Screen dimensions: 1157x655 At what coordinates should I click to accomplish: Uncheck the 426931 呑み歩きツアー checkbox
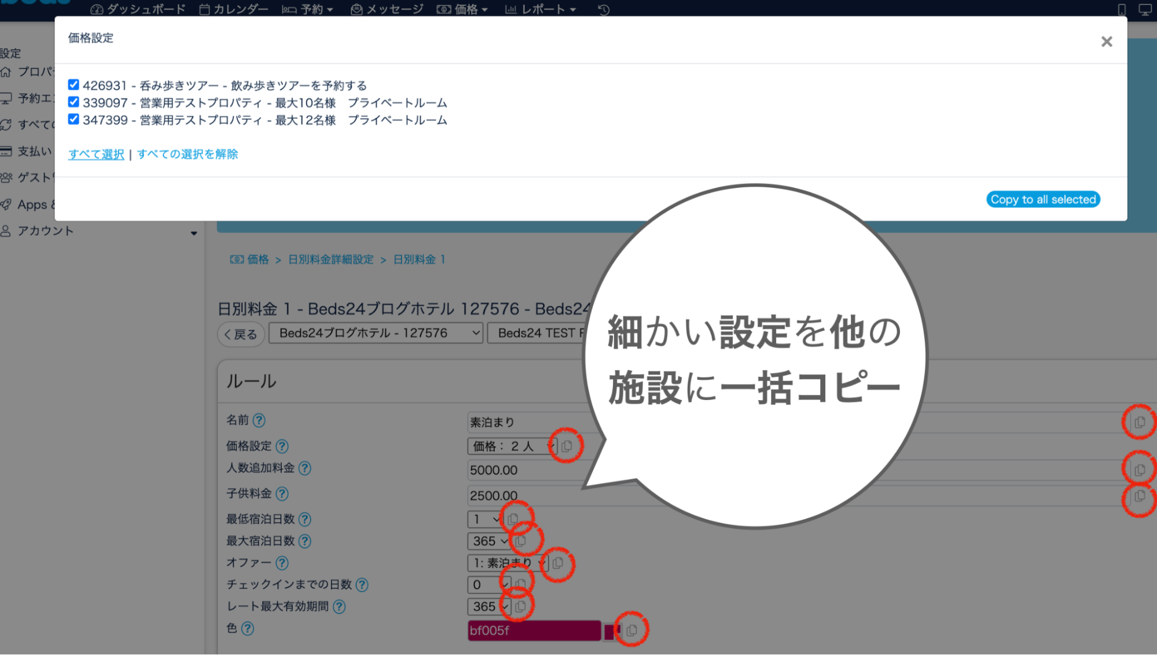pos(74,85)
